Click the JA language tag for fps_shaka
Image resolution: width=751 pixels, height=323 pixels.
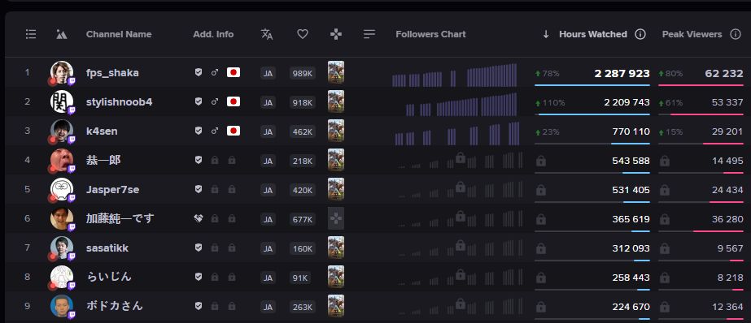click(x=268, y=73)
